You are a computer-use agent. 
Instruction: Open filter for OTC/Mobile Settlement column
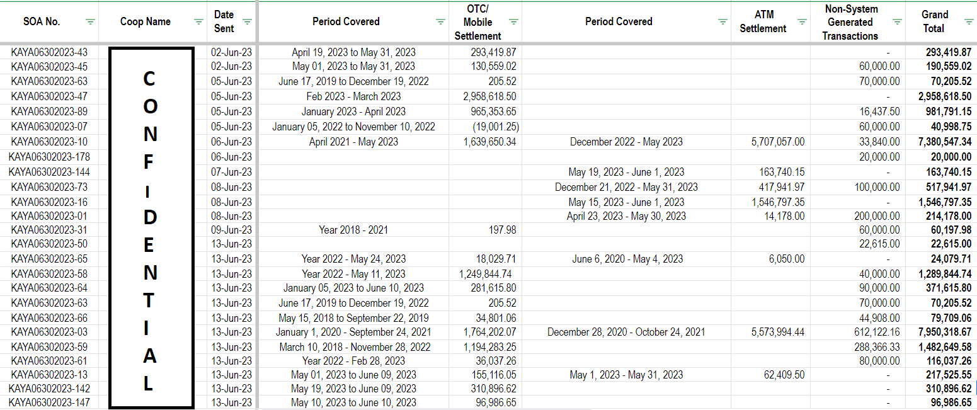coord(514,21)
